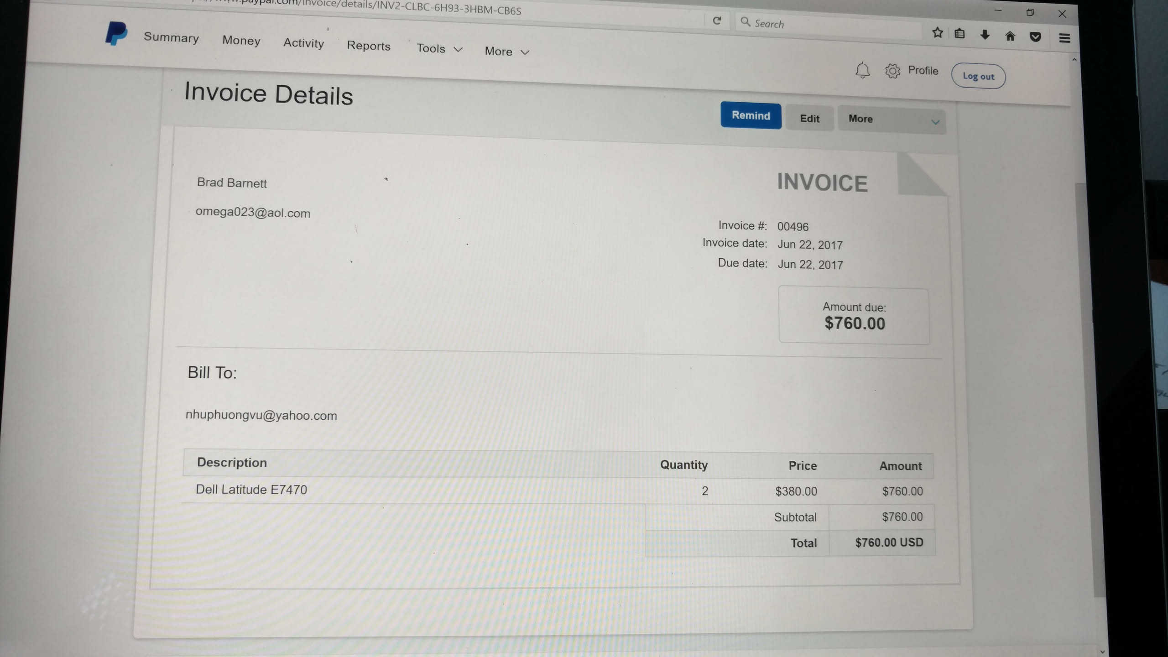Click the PayPal logo icon

click(x=116, y=33)
